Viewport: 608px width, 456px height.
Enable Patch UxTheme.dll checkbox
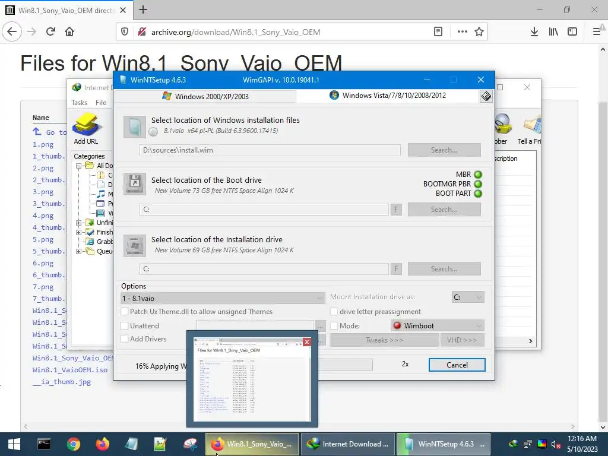(x=125, y=311)
